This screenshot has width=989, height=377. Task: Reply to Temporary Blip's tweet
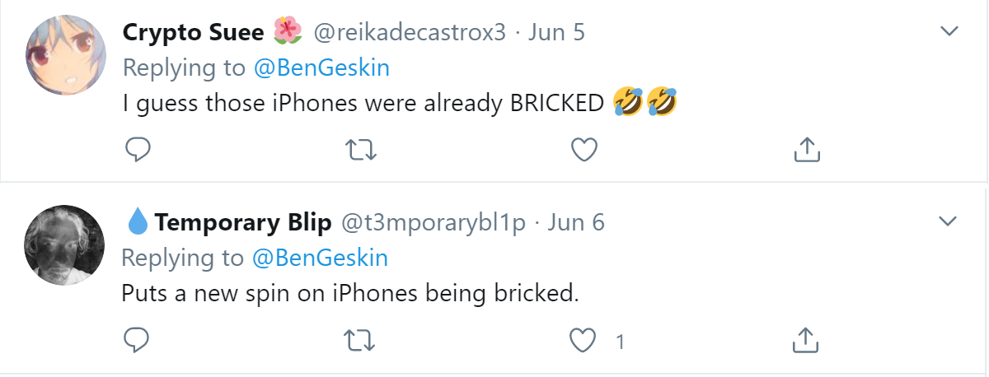pos(137,340)
